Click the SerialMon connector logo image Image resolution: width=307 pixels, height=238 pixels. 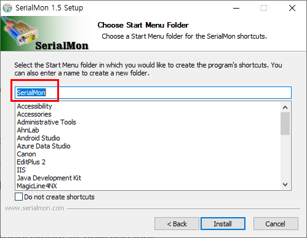pos(45,34)
